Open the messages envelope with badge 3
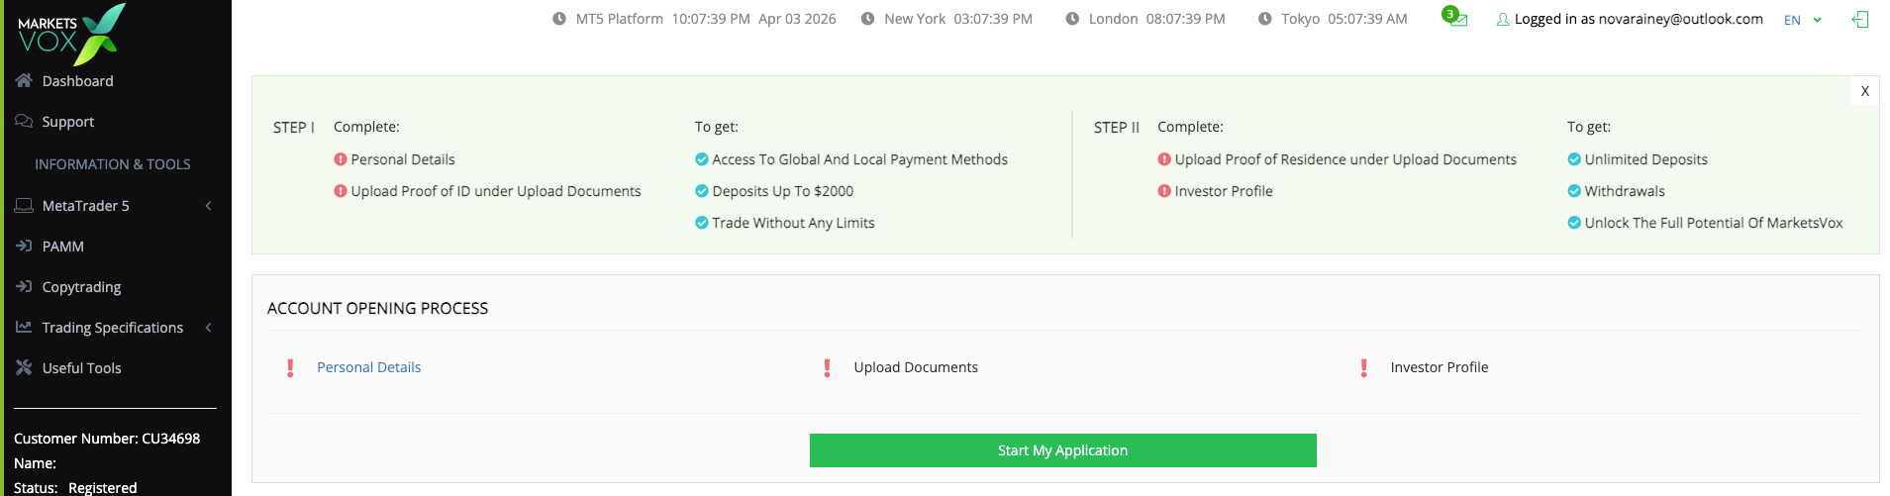This screenshot has height=496, width=1890. pyautogui.click(x=1455, y=17)
